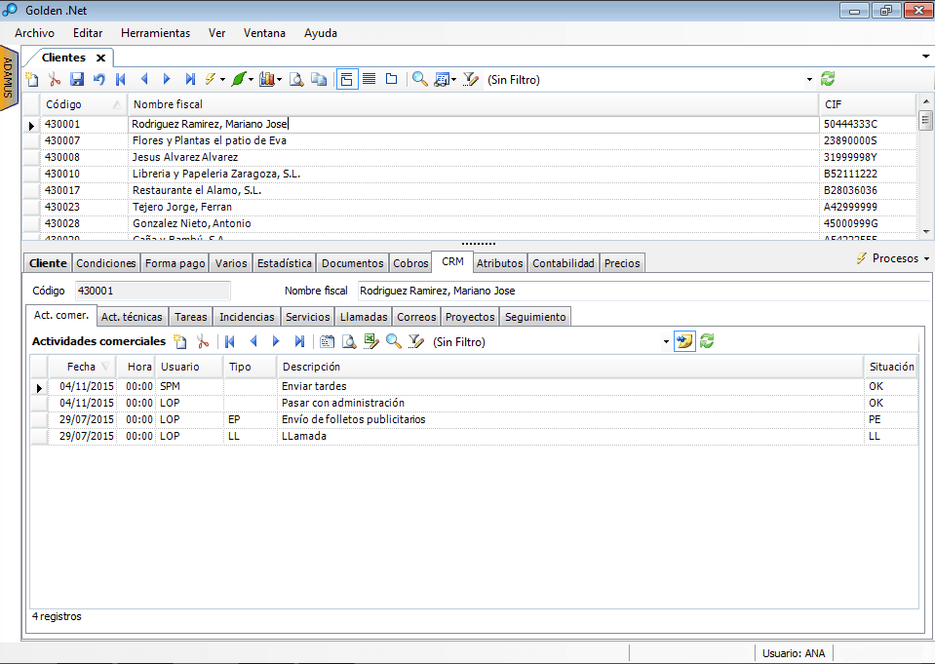Open the activities filter dropdown arrow

pos(666,342)
